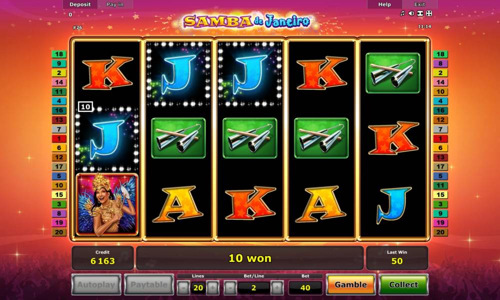Screen dimensions: 500x300
Task: Mute sound with the speaker icon
Action: click(x=411, y=13)
